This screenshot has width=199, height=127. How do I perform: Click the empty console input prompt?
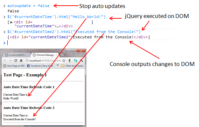coord(89,43)
